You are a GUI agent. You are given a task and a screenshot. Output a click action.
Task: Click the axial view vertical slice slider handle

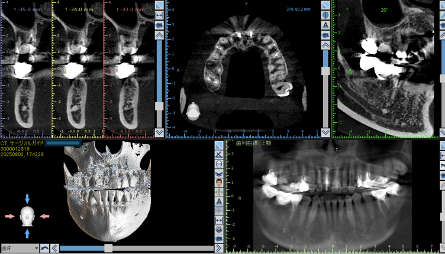click(325, 71)
